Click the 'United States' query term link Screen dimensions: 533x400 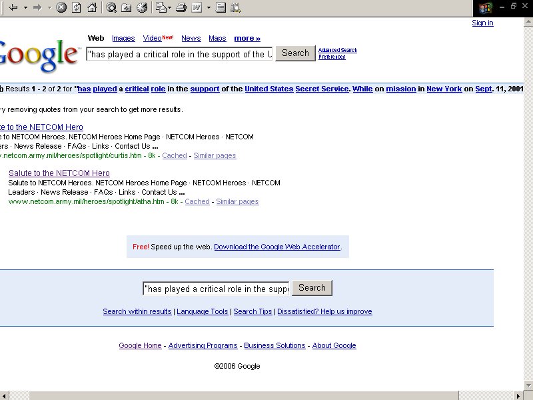[269, 89]
